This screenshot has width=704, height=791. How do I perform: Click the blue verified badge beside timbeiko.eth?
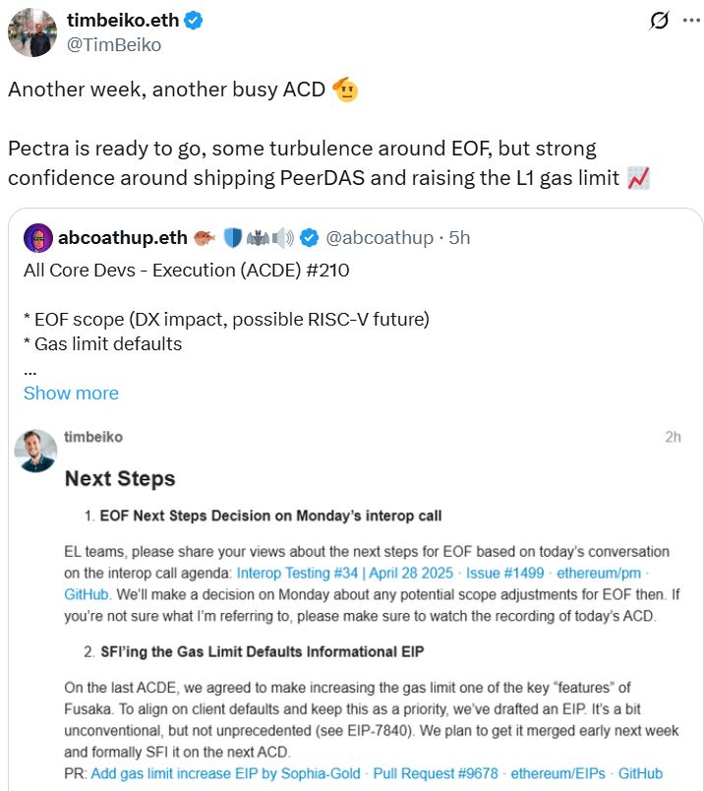(x=194, y=21)
